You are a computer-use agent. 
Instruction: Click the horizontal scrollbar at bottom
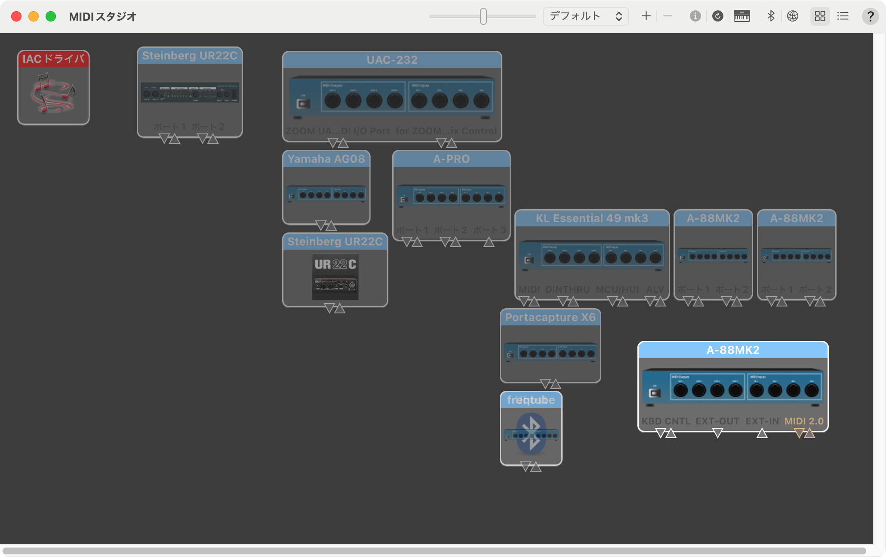pyautogui.click(x=434, y=551)
